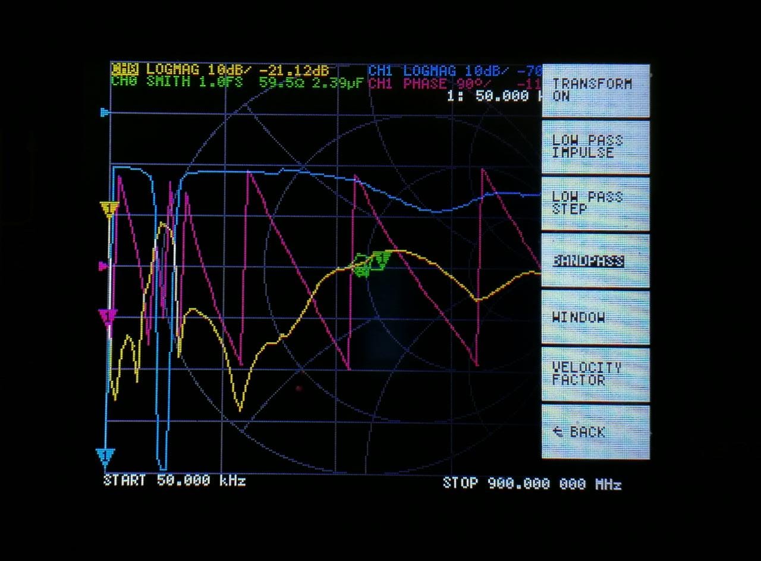Toggle TRANSFORM ON

(x=595, y=90)
